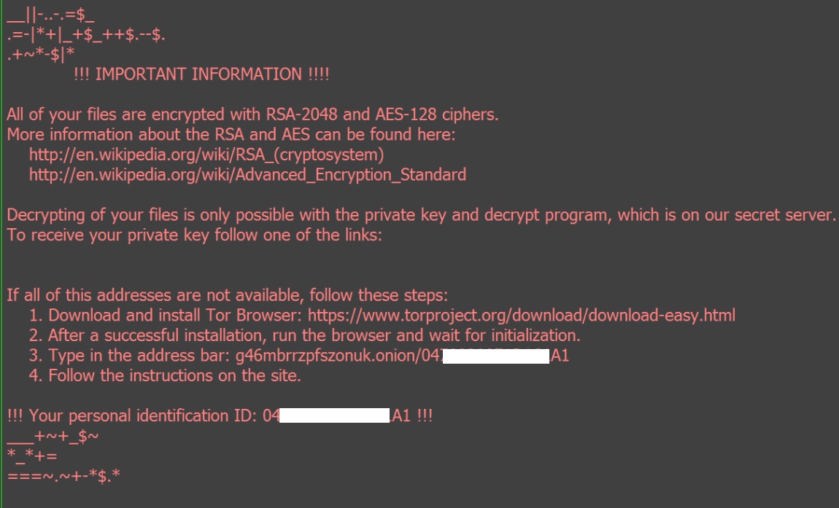The width and height of the screenshot is (839, 508).
Task: Click the white redacted box in the ID line
Action: point(335,416)
